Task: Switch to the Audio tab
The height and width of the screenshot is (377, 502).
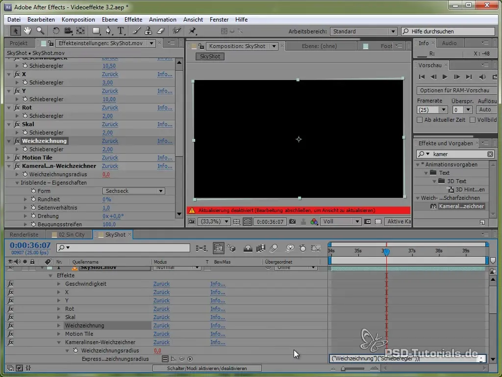Action: click(449, 43)
